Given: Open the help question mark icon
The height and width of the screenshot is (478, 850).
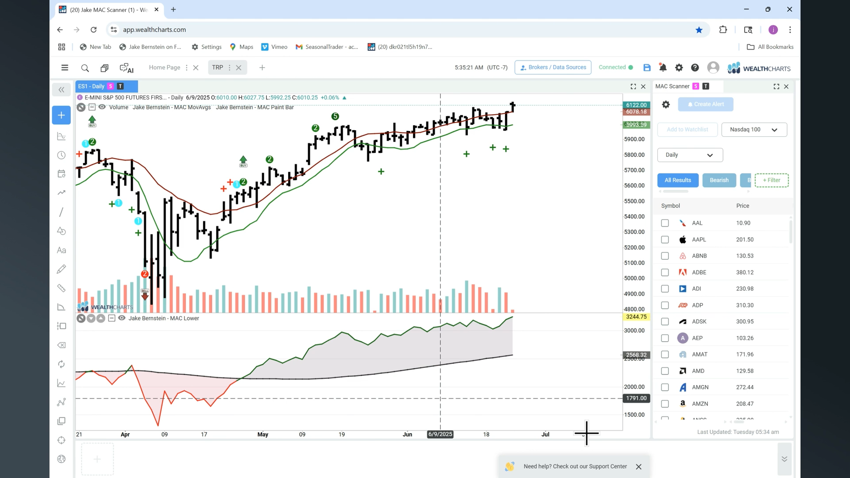Looking at the screenshot, I should (695, 68).
